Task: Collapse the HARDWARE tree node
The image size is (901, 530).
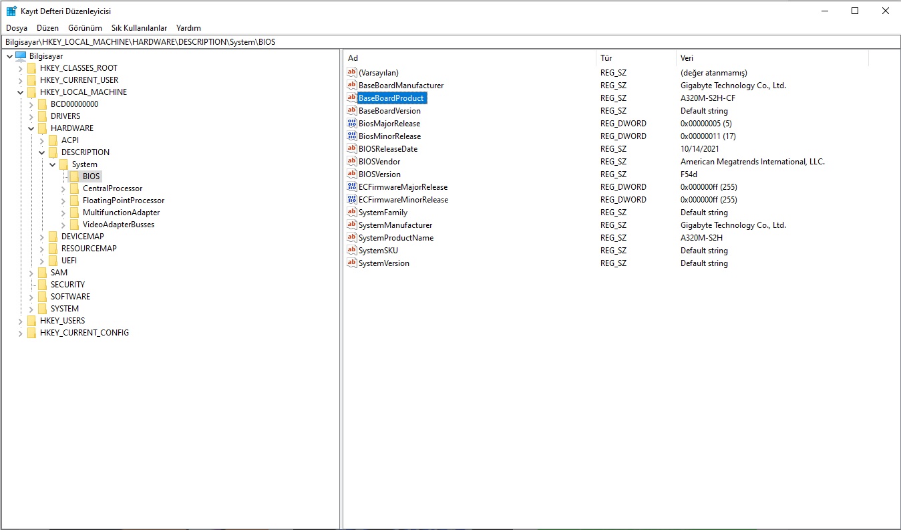Action: (x=31, y=128)
